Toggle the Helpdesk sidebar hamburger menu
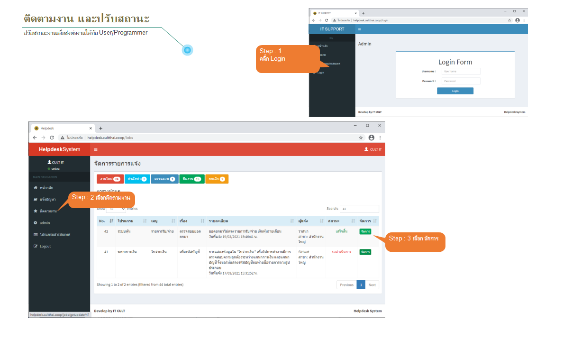Viewport: 563px width, 340px height. 96,149
